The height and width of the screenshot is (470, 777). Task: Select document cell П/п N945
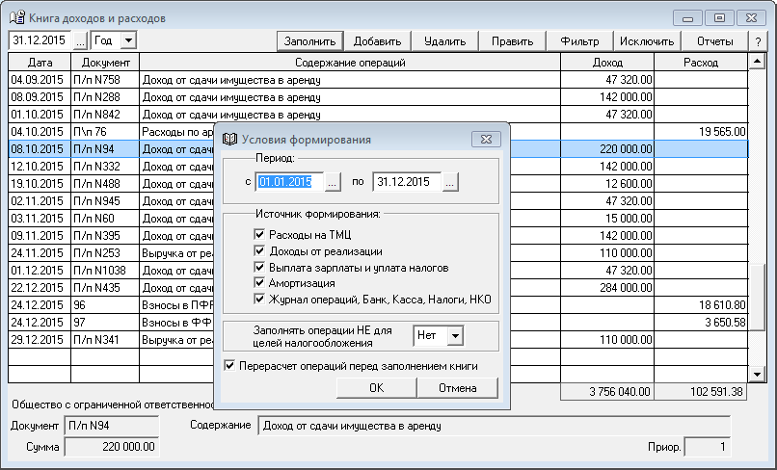(105, 201)
